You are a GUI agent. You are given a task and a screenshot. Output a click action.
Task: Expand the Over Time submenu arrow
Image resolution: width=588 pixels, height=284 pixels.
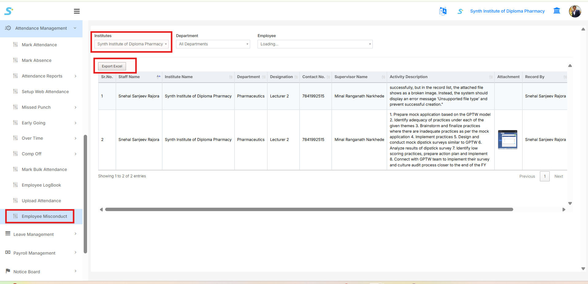75,138
